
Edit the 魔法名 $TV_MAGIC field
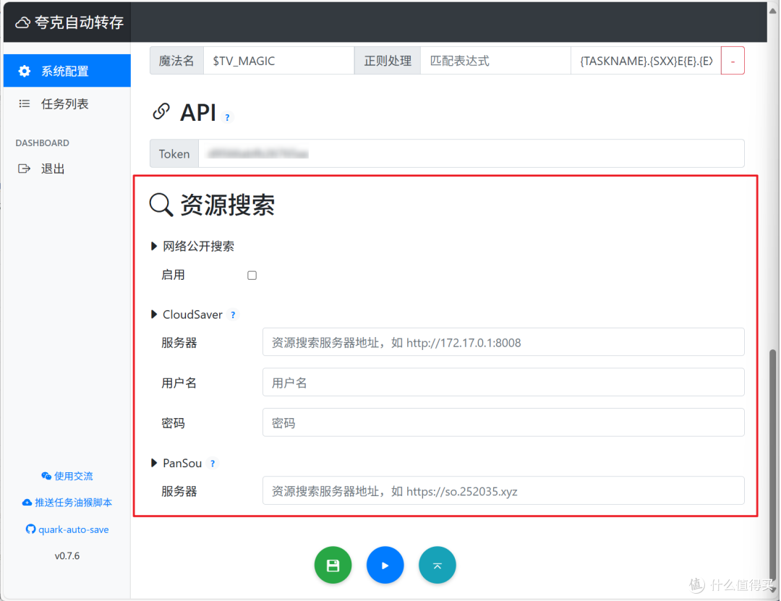pos(278,61)
